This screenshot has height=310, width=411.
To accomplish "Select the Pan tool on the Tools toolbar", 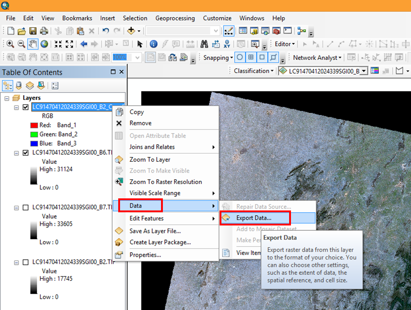I will [32, 44].
